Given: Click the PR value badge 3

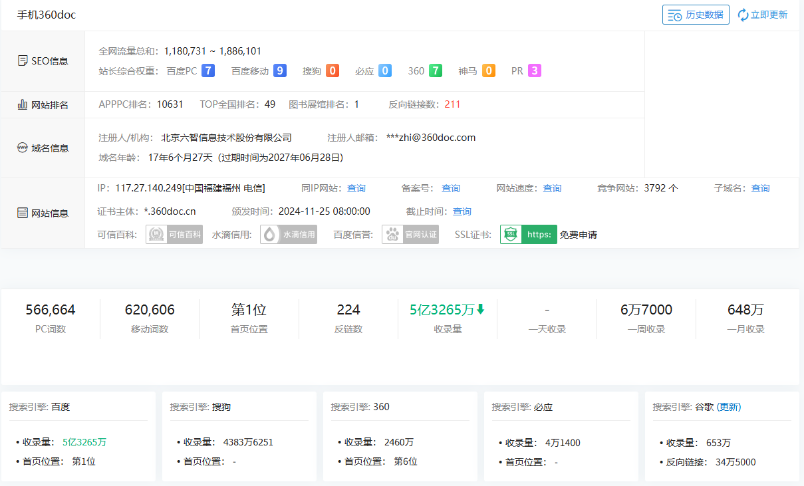Looking at the screenshot, I should (x=535, y=70).
